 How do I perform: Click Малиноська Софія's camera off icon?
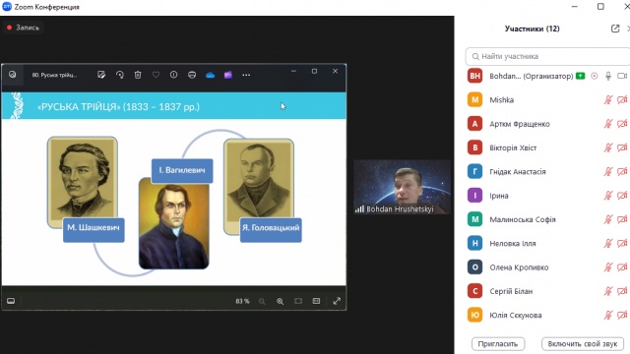622,219
